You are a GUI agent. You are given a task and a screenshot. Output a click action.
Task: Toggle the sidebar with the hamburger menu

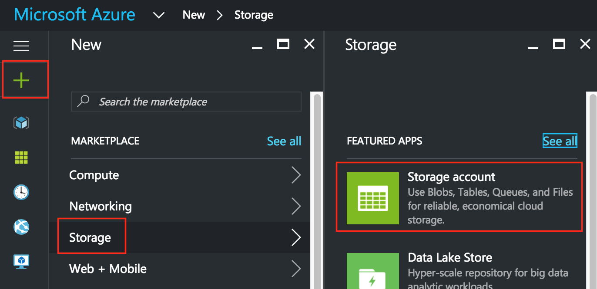point(21,46)
